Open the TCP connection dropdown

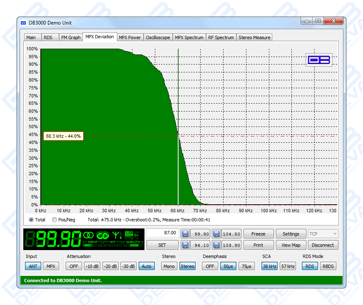(x=323, y=234)
